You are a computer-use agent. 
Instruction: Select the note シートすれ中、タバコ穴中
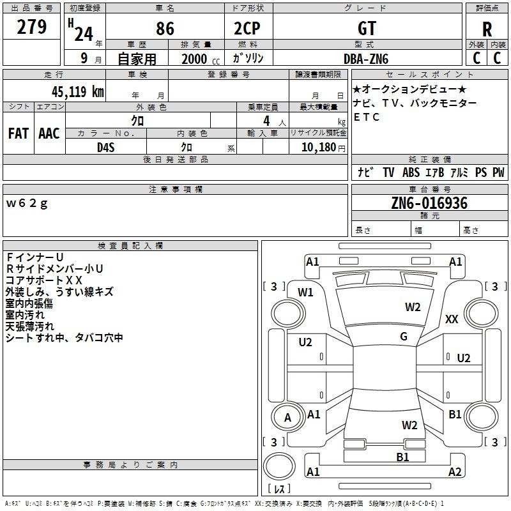tap(65, 338)
